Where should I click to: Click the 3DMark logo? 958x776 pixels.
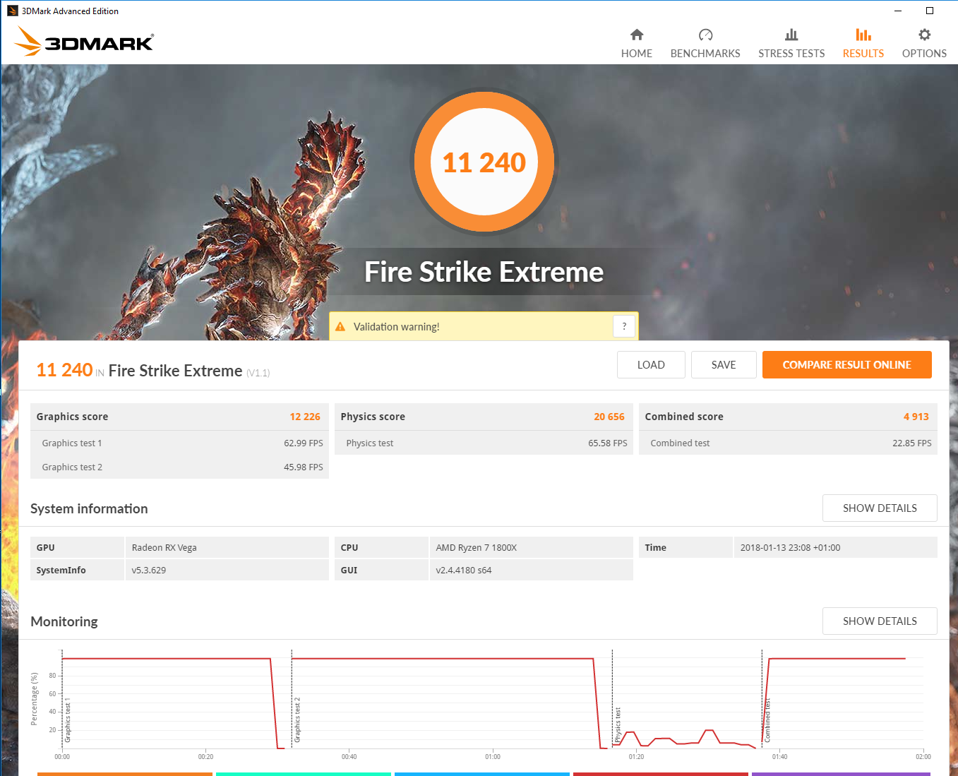[84, 42]
